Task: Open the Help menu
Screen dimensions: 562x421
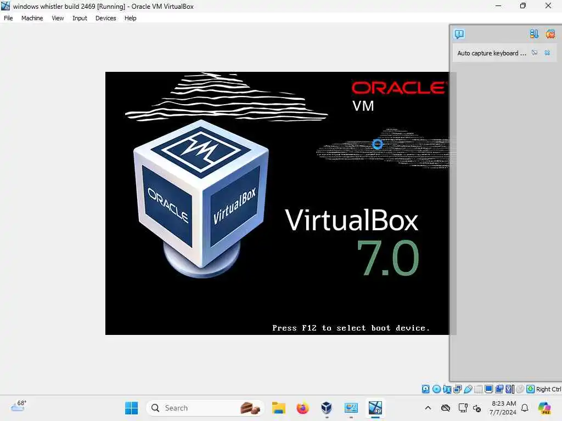Action: pos(130,18)
